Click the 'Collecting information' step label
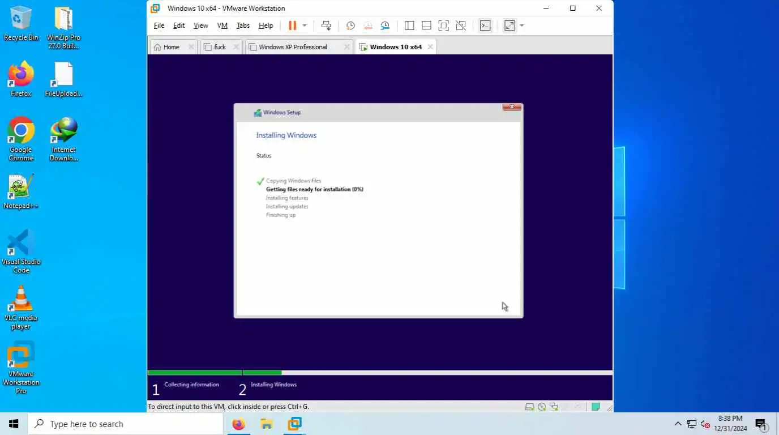The width and height of the screenshot is (779, 435). coord(191,385)
